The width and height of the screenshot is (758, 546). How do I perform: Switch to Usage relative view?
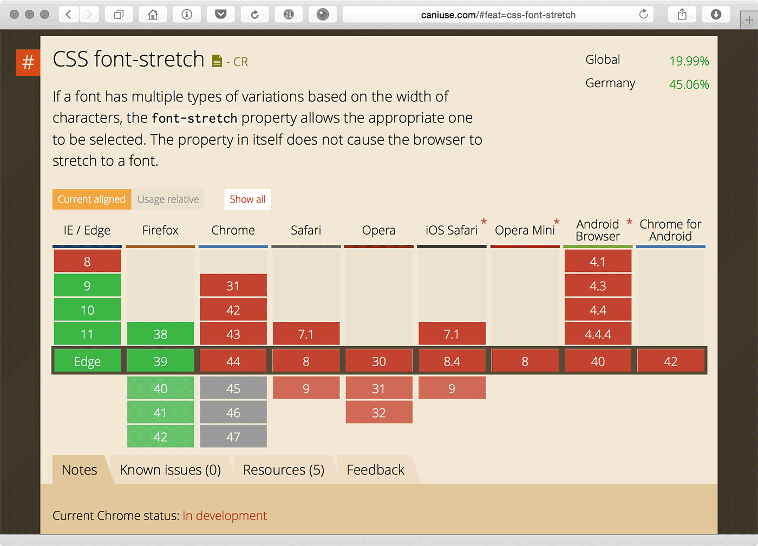[168, 199]
